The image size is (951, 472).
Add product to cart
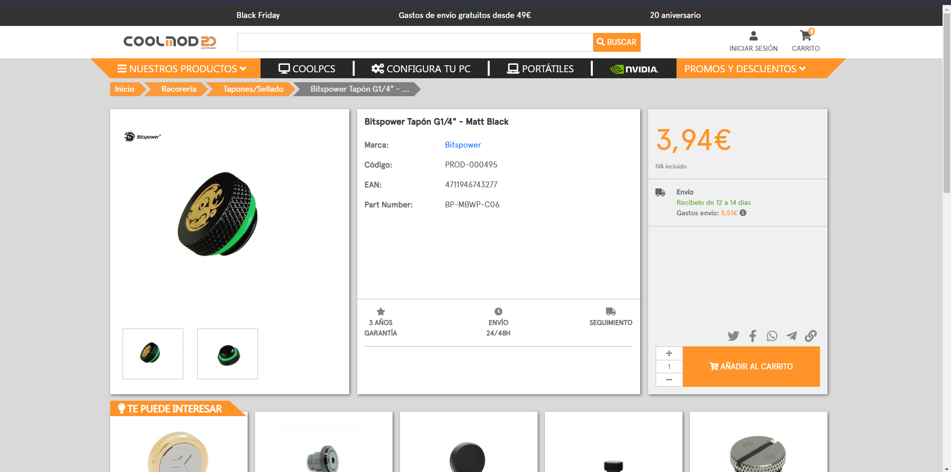(x=751, y=366)
